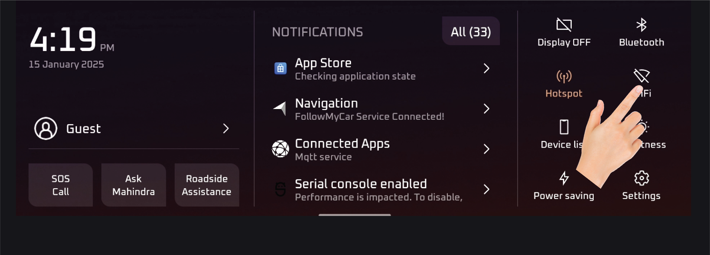This screenshot has height=255, width=710.
Task: Toggle Bluetooth on or off
Action: click(641, 32)
